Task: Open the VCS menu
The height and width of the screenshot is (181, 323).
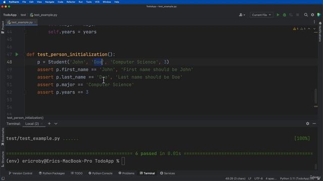Action: 97,2
